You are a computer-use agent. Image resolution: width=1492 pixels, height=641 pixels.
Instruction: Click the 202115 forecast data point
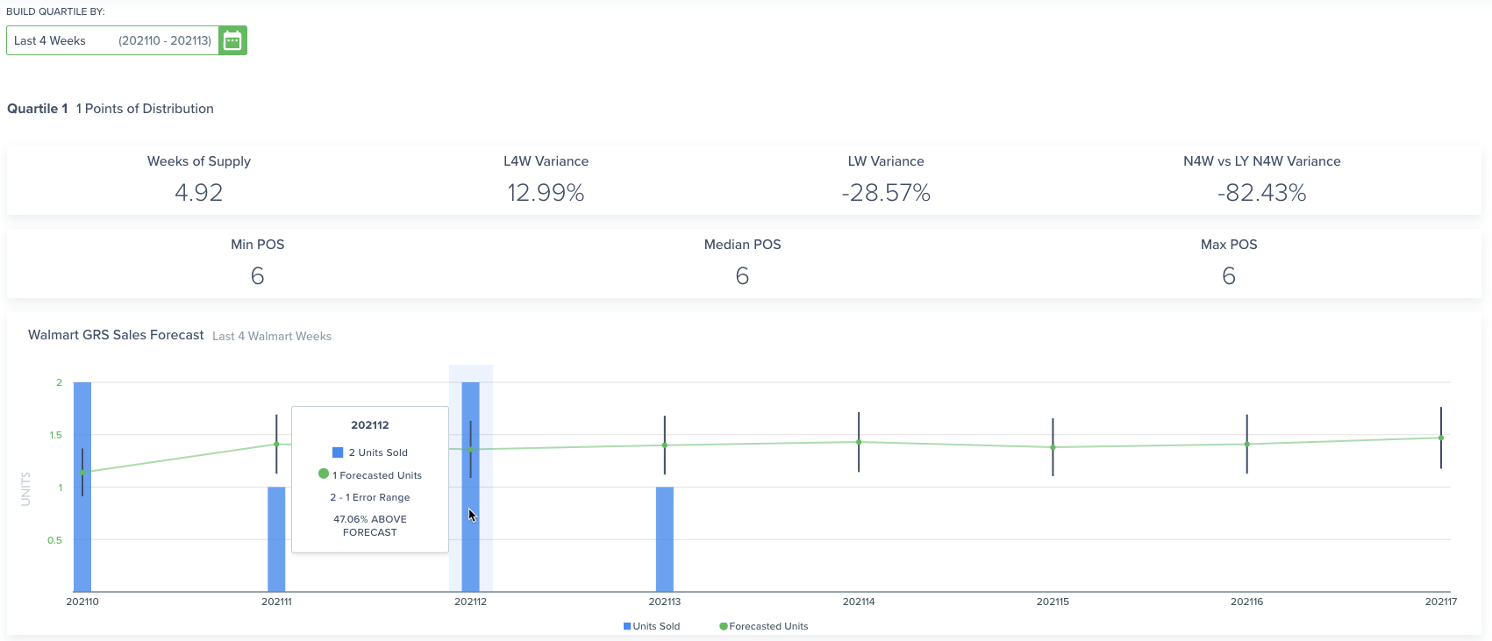click(1053, 447)
